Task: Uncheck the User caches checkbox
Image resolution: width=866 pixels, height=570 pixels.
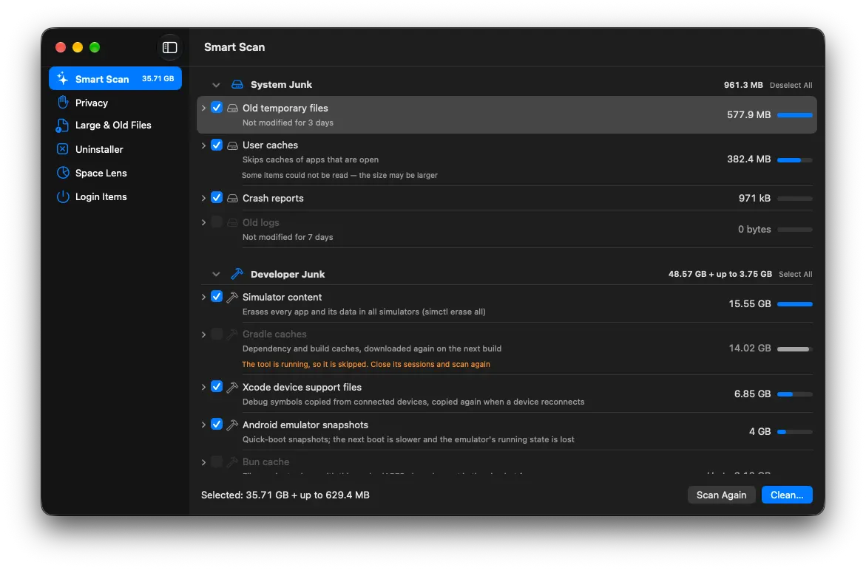Action: coord(217,145)
